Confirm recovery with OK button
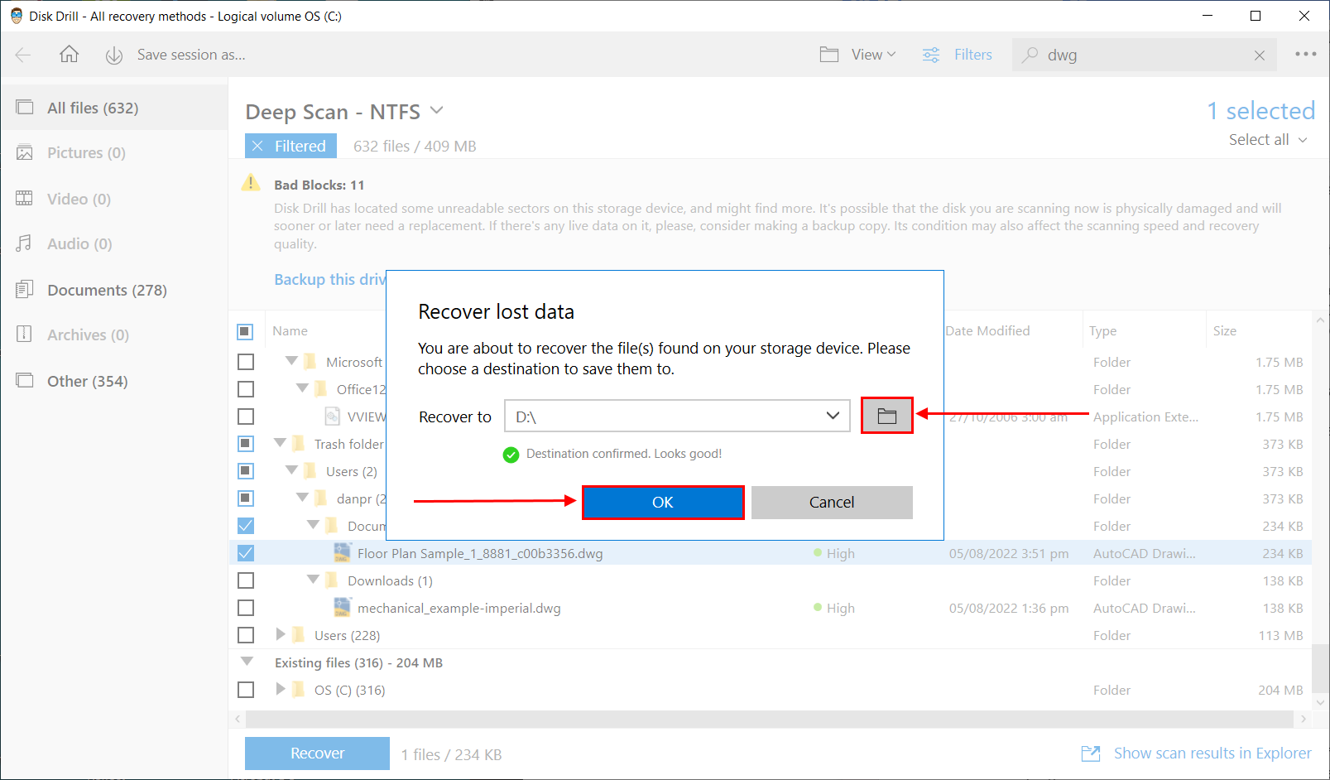1330x780 pixels. tap(663, 503)
